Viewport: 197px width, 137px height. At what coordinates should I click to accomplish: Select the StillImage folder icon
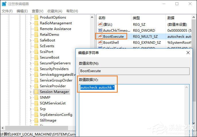coord(36,120)
